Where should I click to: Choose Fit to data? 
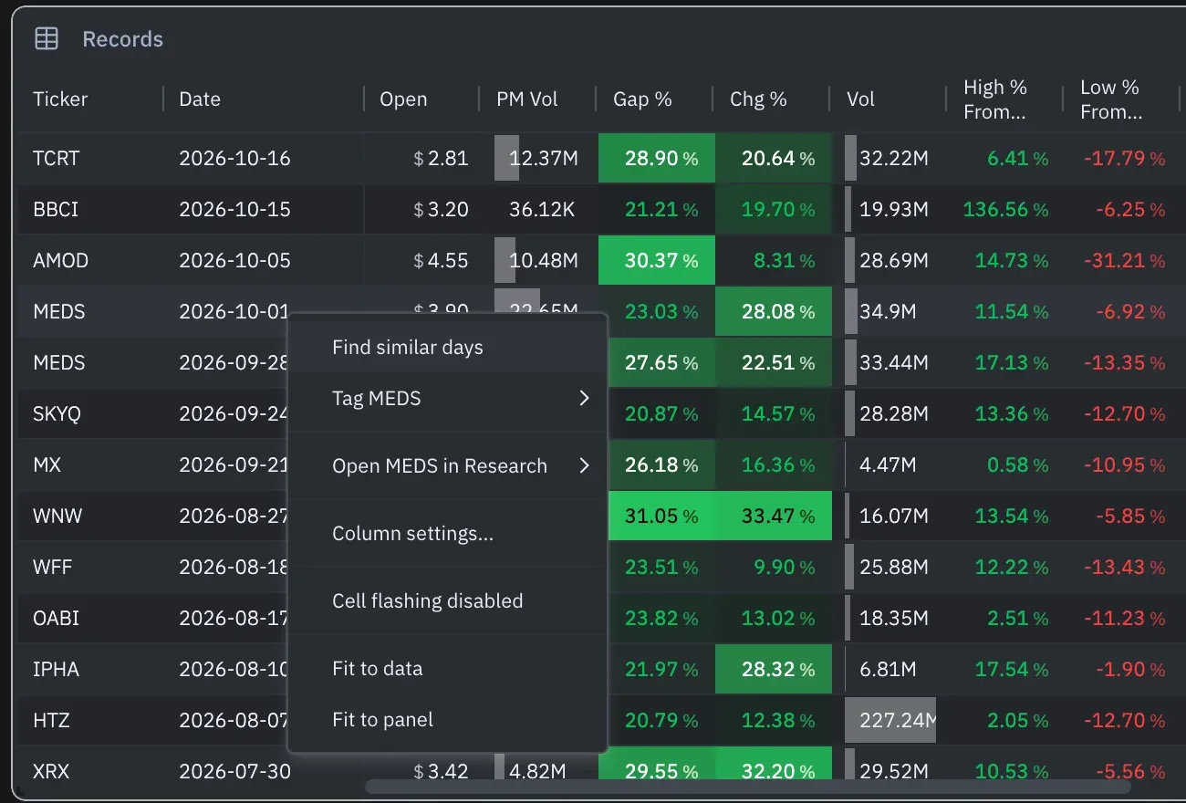tap(447, 669)
